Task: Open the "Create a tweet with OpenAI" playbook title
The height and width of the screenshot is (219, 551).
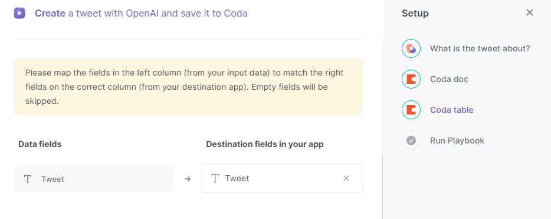Action: 141,14
